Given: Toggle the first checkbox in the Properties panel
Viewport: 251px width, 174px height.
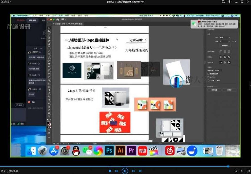Looking at the screenshot, I should [x=208, y=74].
